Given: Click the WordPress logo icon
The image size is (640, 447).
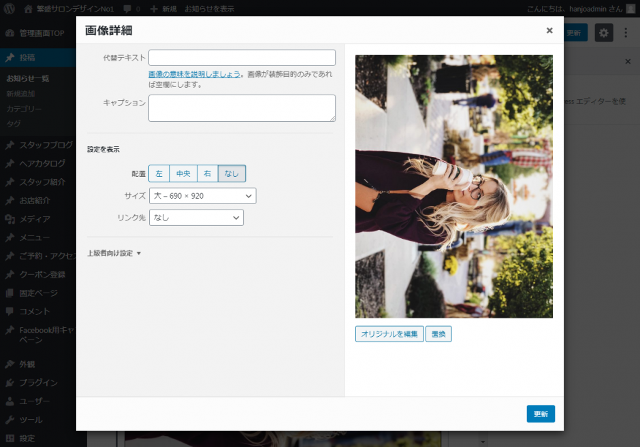Looking at the screenshot, I should point(10,9).
